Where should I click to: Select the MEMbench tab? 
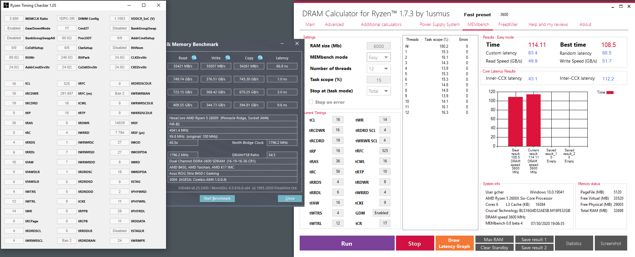tap(478, 24)
